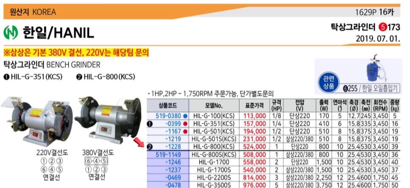Click caption ❶ HIL-G-351(KCS) above photos

33,77
